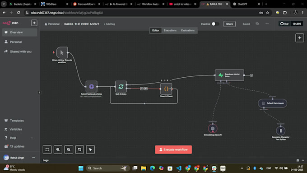Click the Share button

click(x=229, y=24)
